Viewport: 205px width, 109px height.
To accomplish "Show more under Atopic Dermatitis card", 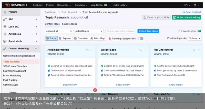I will coord(70,85).
